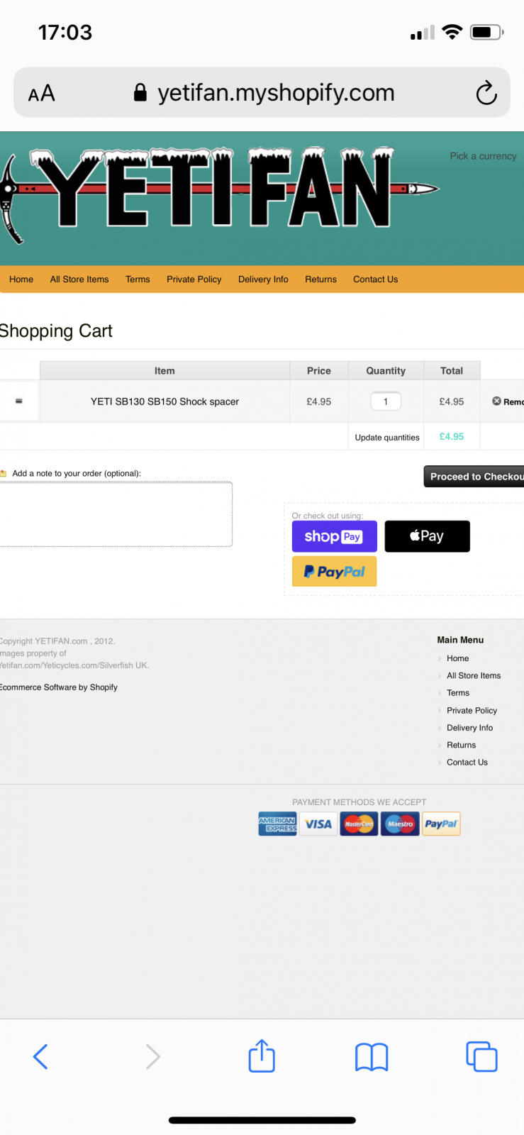
Task: Open Safari bookmarks book icon
Action: pos(372,1056)
